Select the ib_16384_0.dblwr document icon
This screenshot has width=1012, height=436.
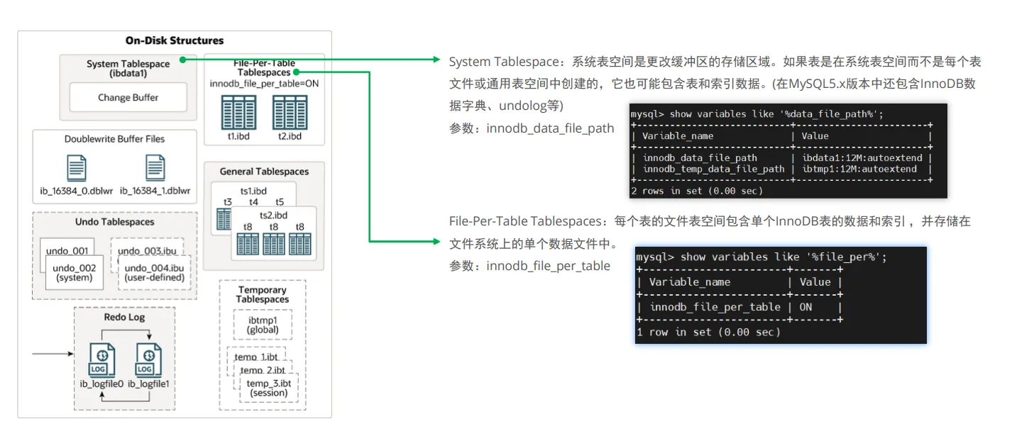coord(77,168)
